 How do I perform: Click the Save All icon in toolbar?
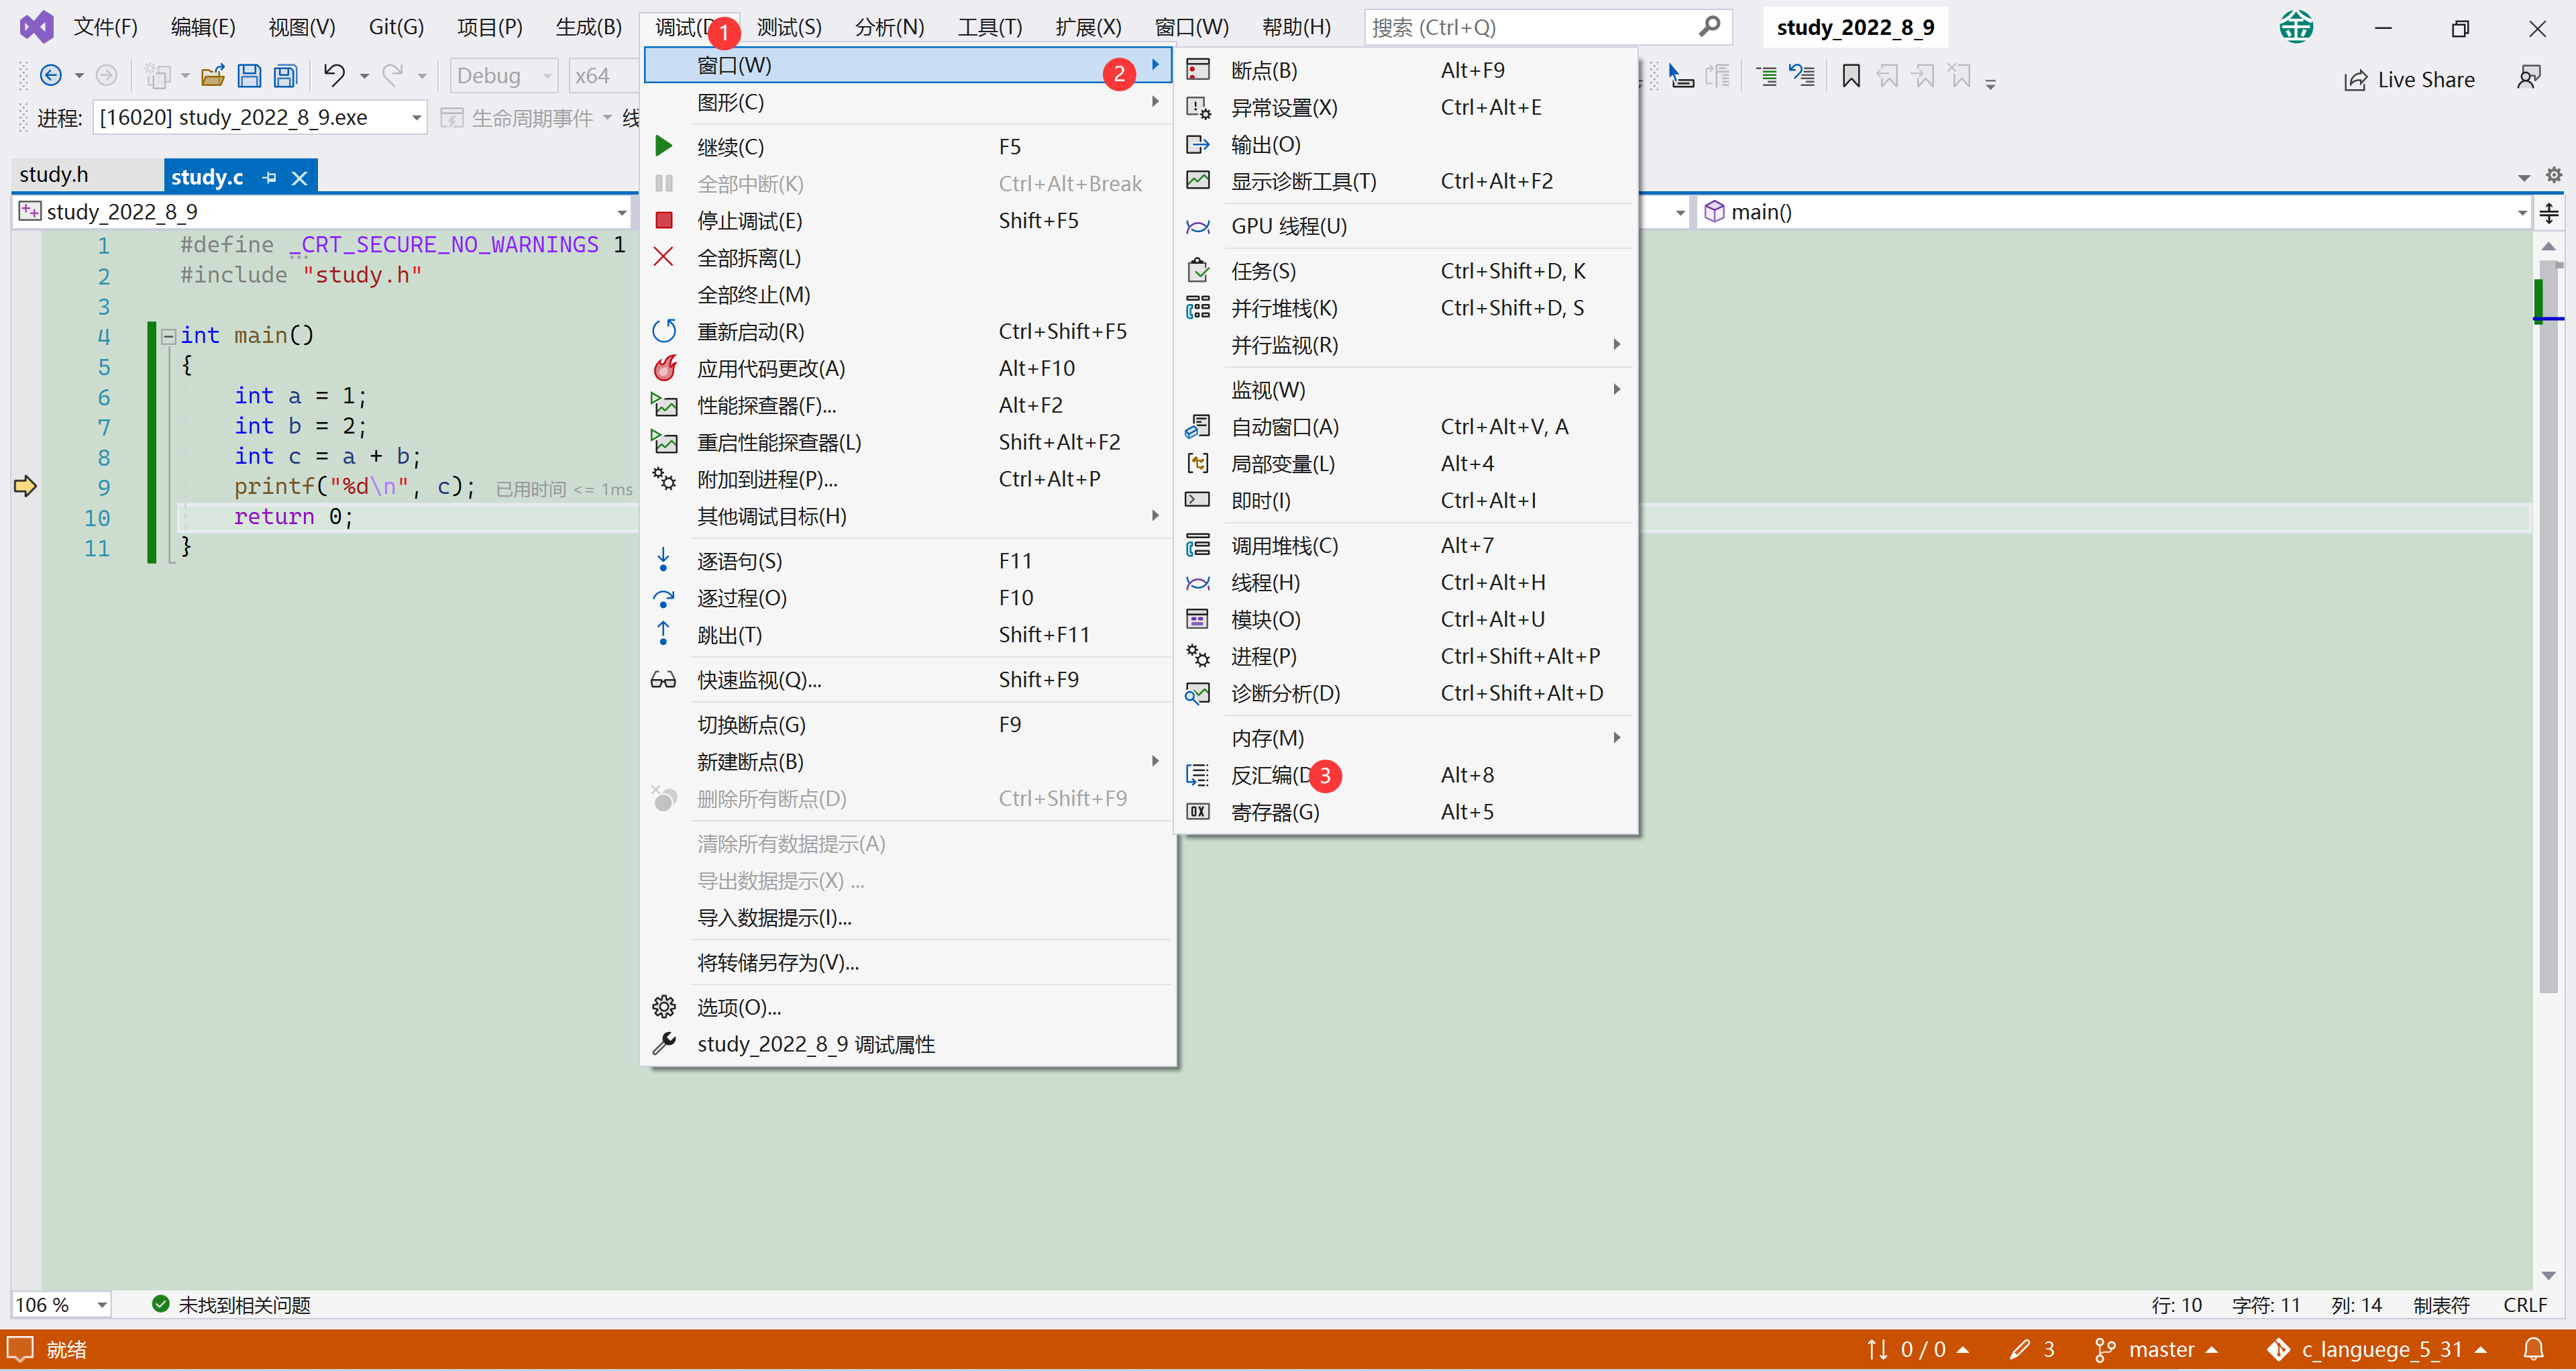pos(286,76)
